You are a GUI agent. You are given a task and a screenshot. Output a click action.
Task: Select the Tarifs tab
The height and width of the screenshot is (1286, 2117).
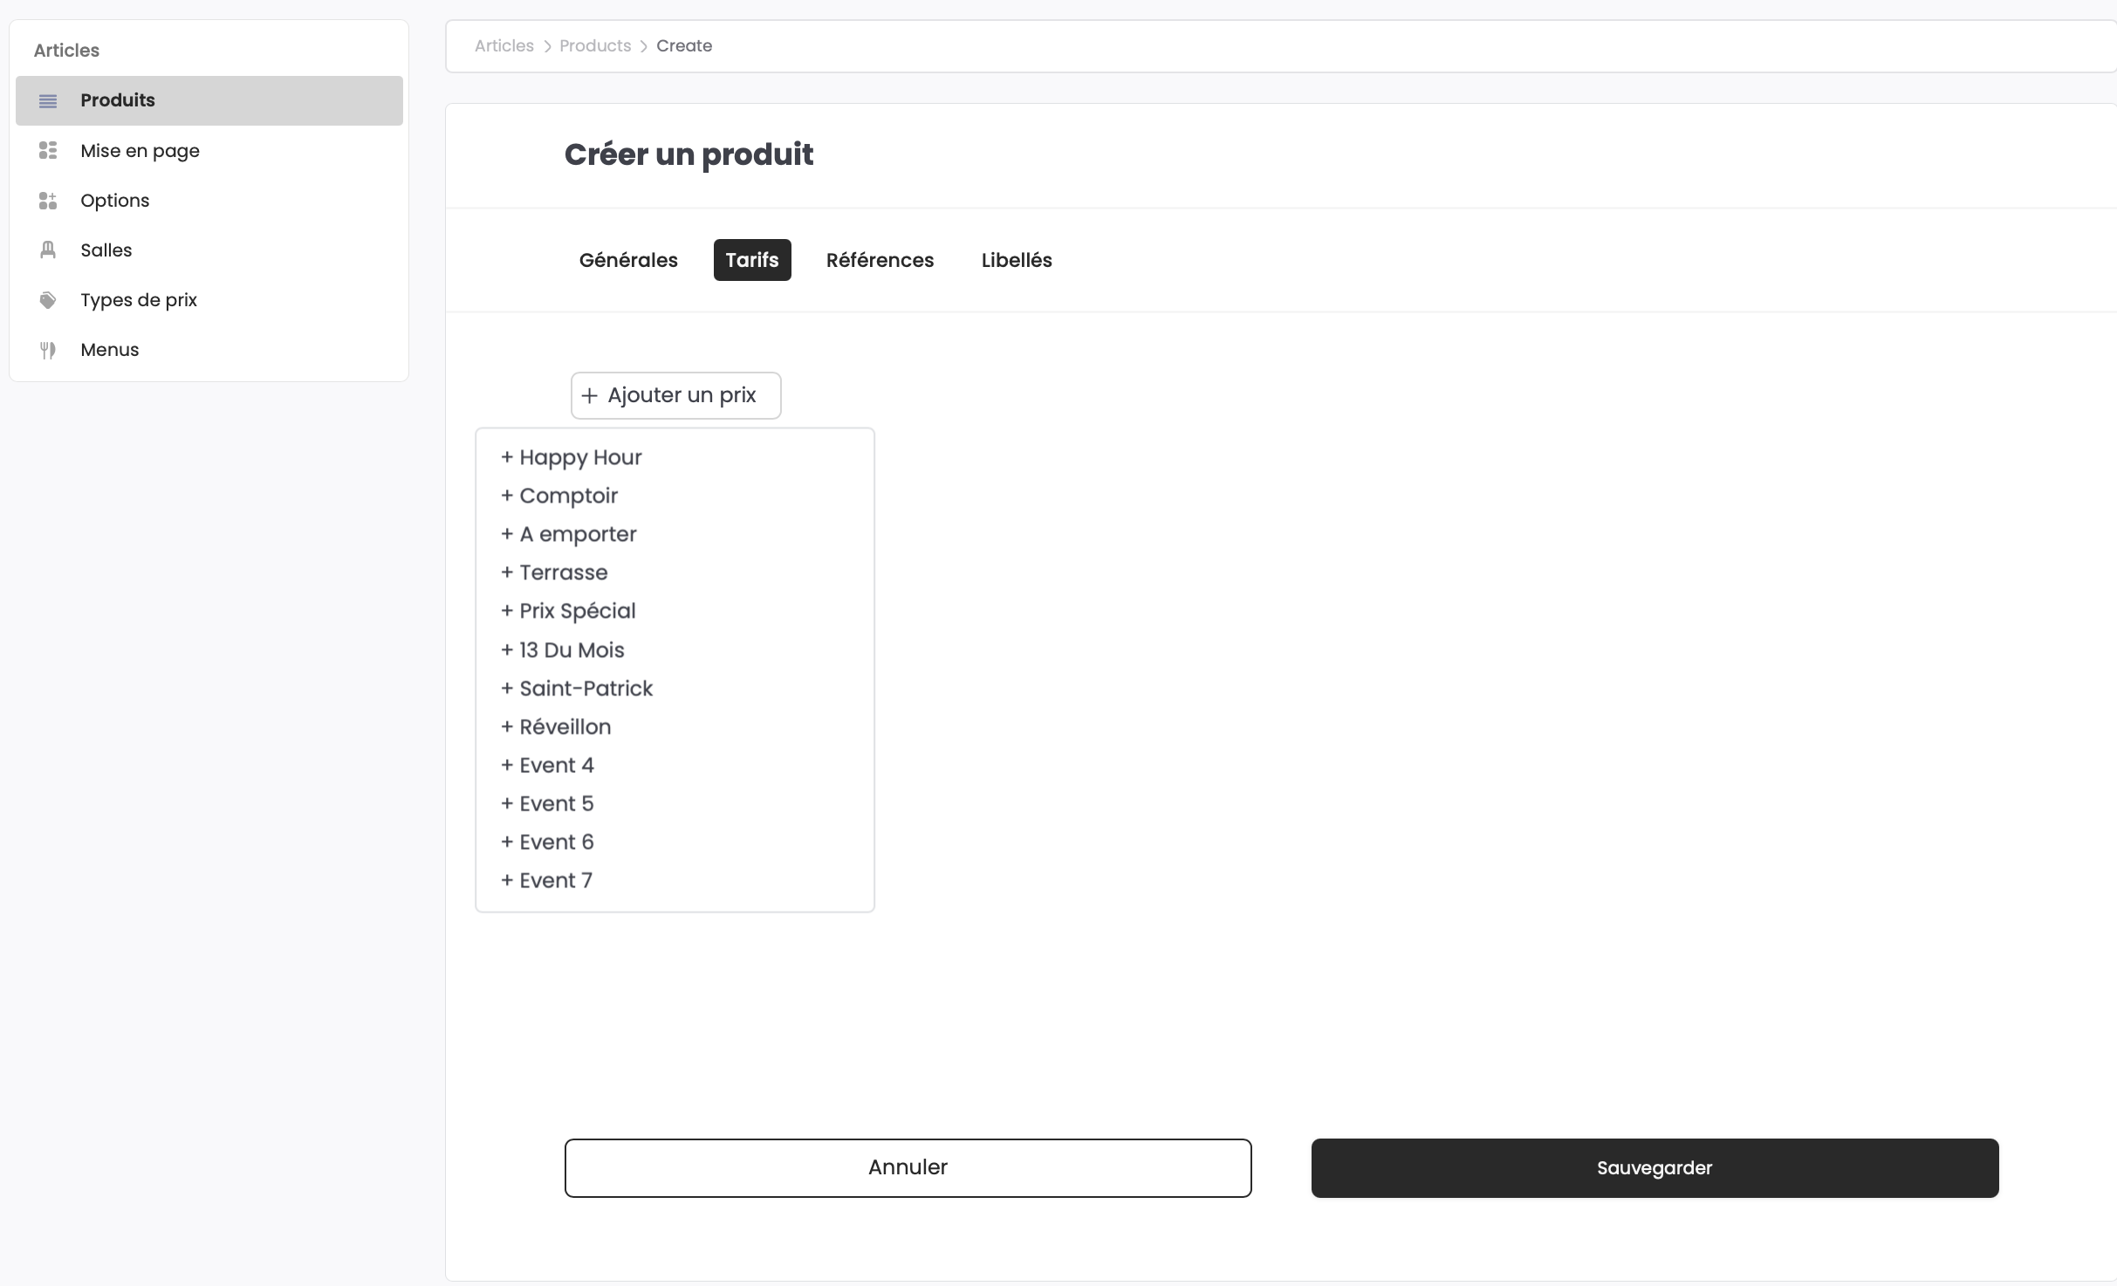click(x=752, y=260)
